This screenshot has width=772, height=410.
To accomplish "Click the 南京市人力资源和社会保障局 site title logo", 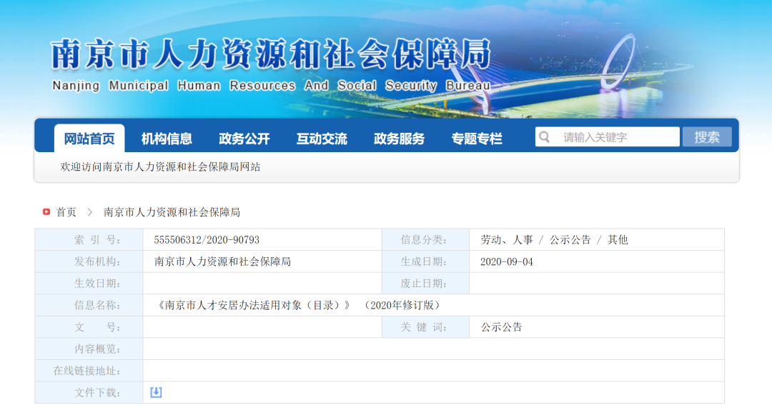I will (272, 54).
